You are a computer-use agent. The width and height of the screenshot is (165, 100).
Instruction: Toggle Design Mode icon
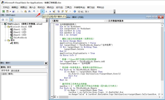(x=54, y=11)
